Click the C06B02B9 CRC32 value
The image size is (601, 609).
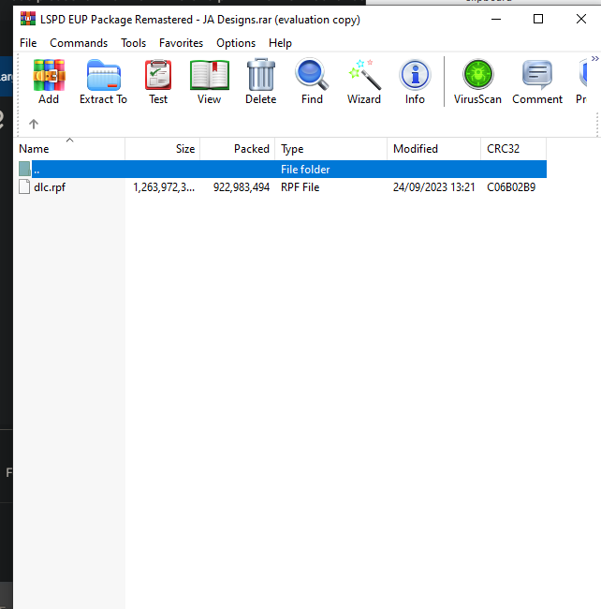[511, 187]
